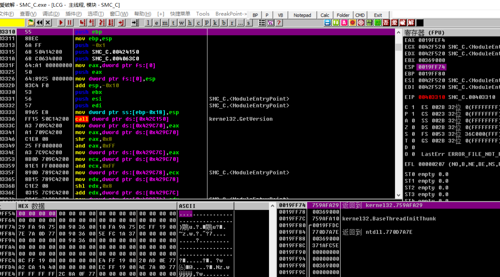
Task: Click the Trace over toolbar icon
Action: tap(111, 23)
